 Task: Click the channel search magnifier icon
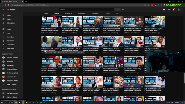(117, 14)
